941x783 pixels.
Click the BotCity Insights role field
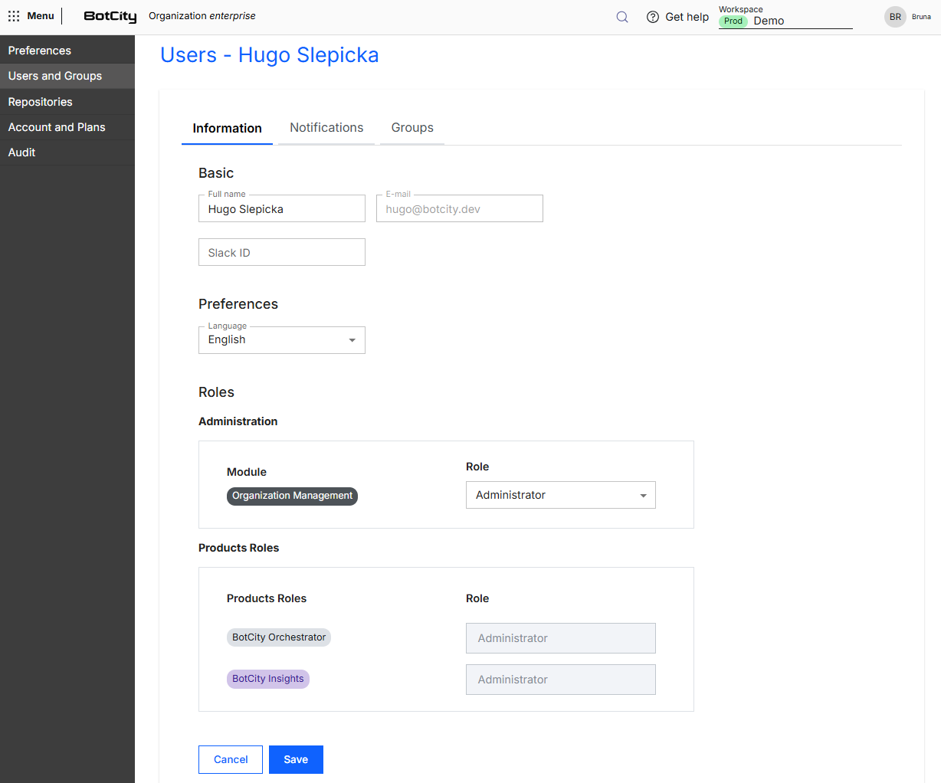pyautogui.click(x=561, y=680)
